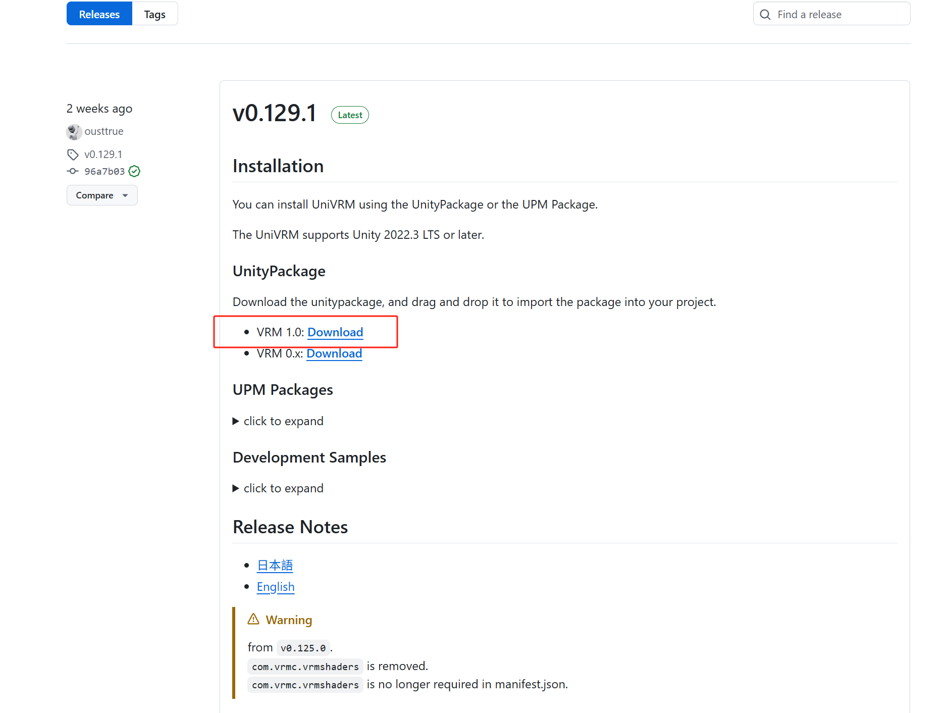Open the 日本語 release notes link

(275, 566)
